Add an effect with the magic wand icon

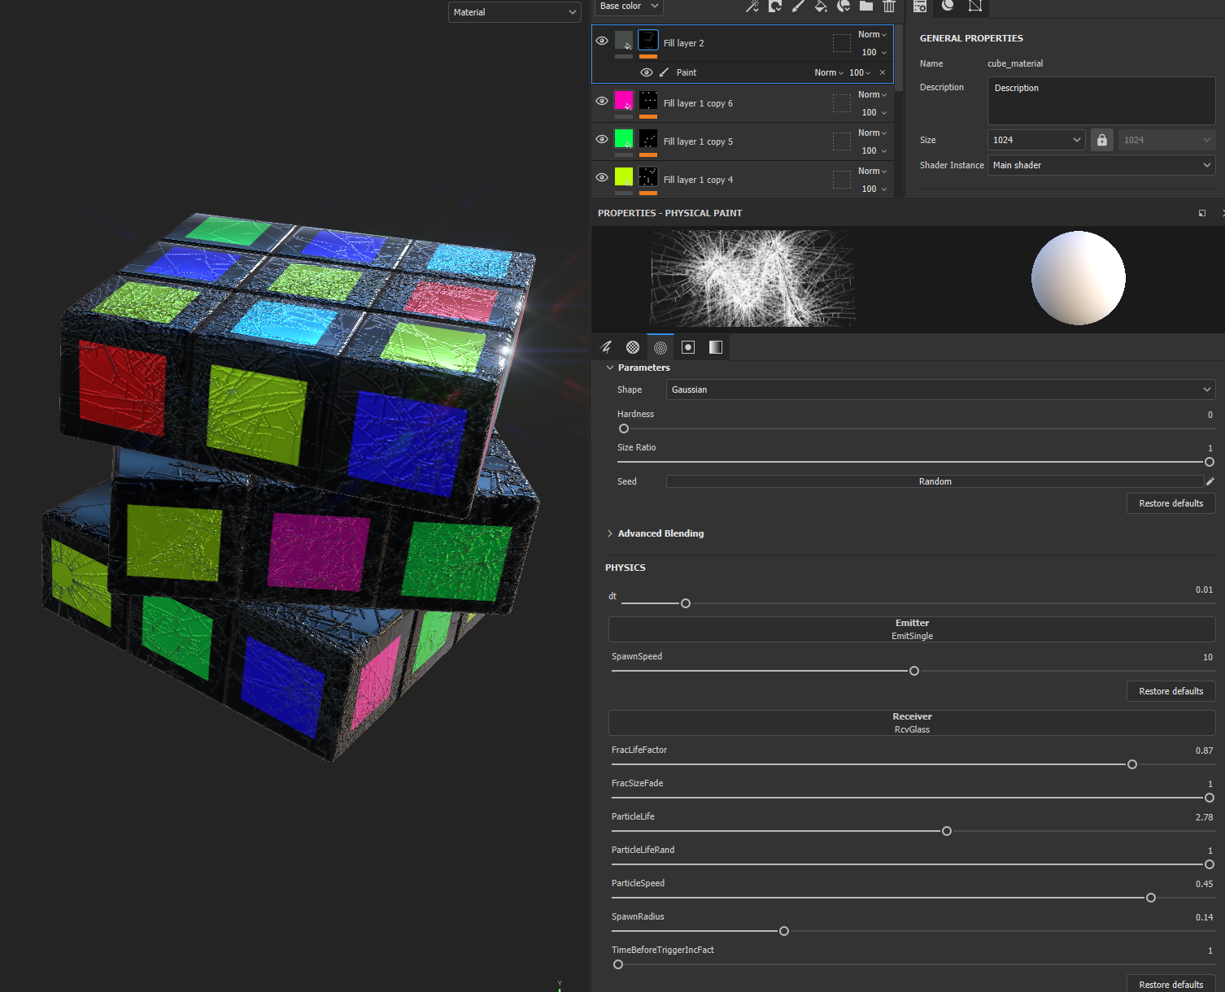click(x=752, y=7)
